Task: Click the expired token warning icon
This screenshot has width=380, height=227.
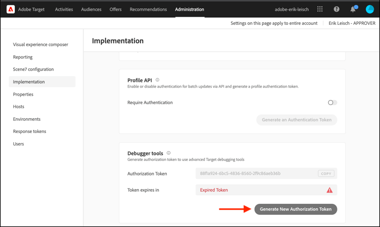Action: tap(330, 190)
